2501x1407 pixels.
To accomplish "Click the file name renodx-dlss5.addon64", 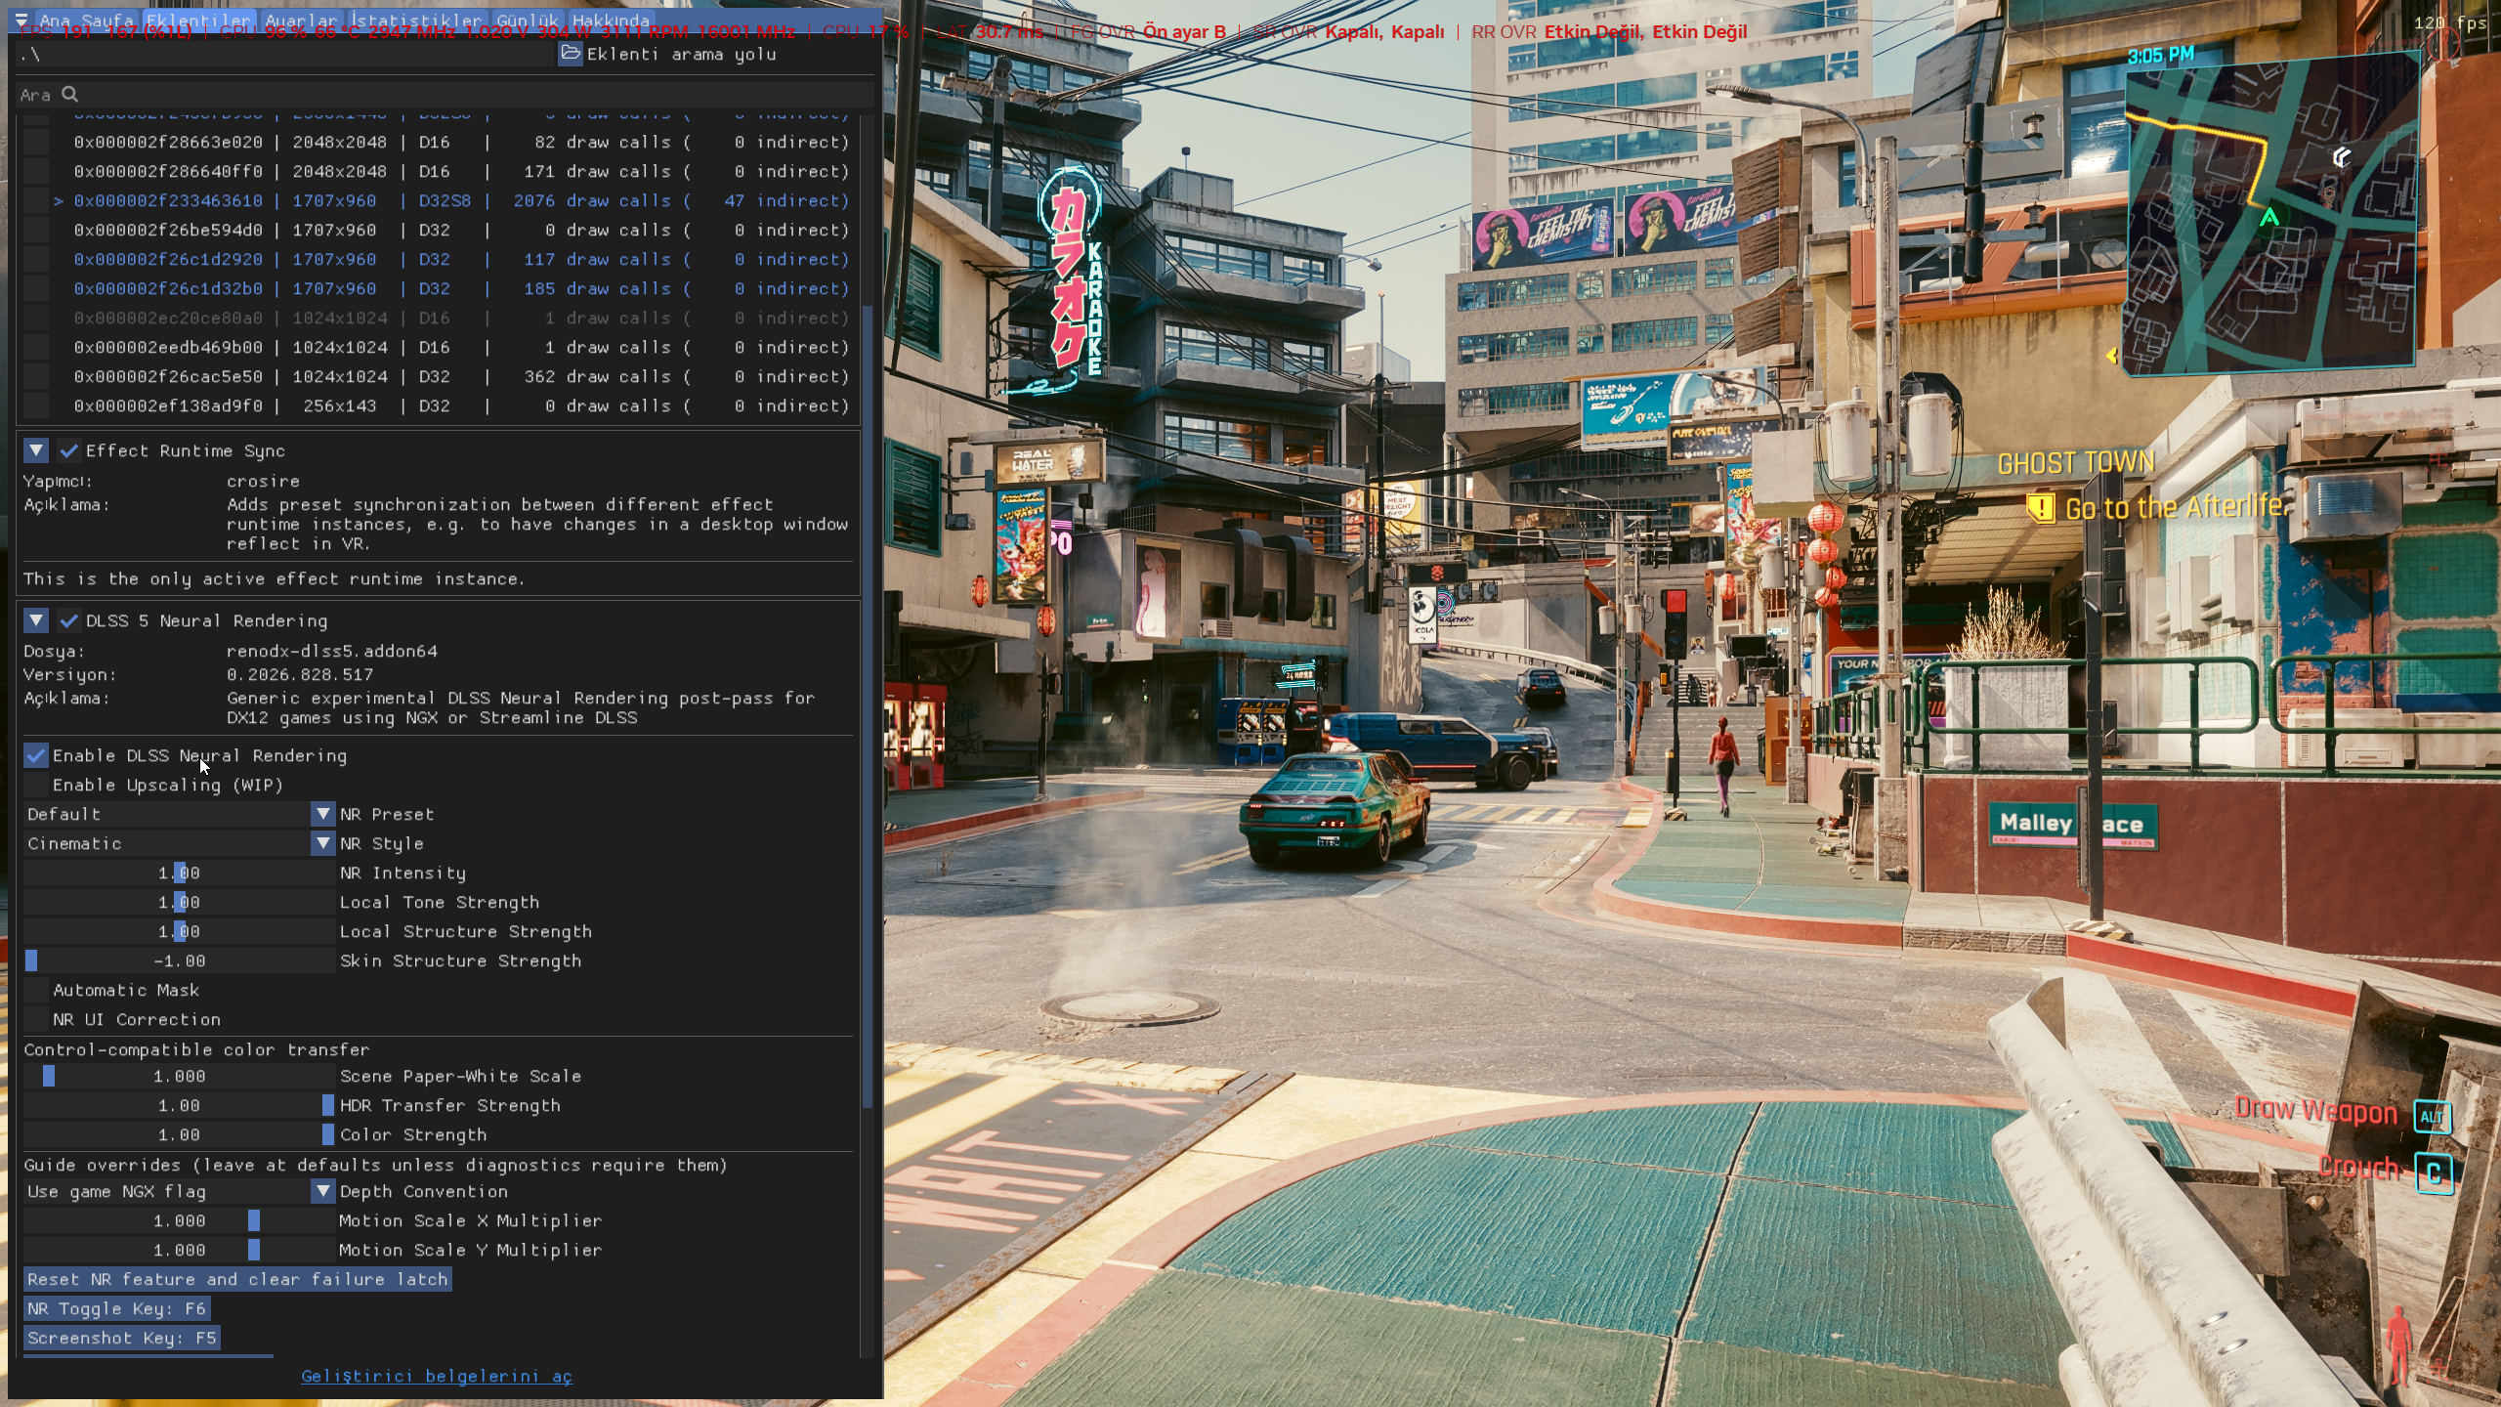I will pyautogui.click(x=332, y=651).
